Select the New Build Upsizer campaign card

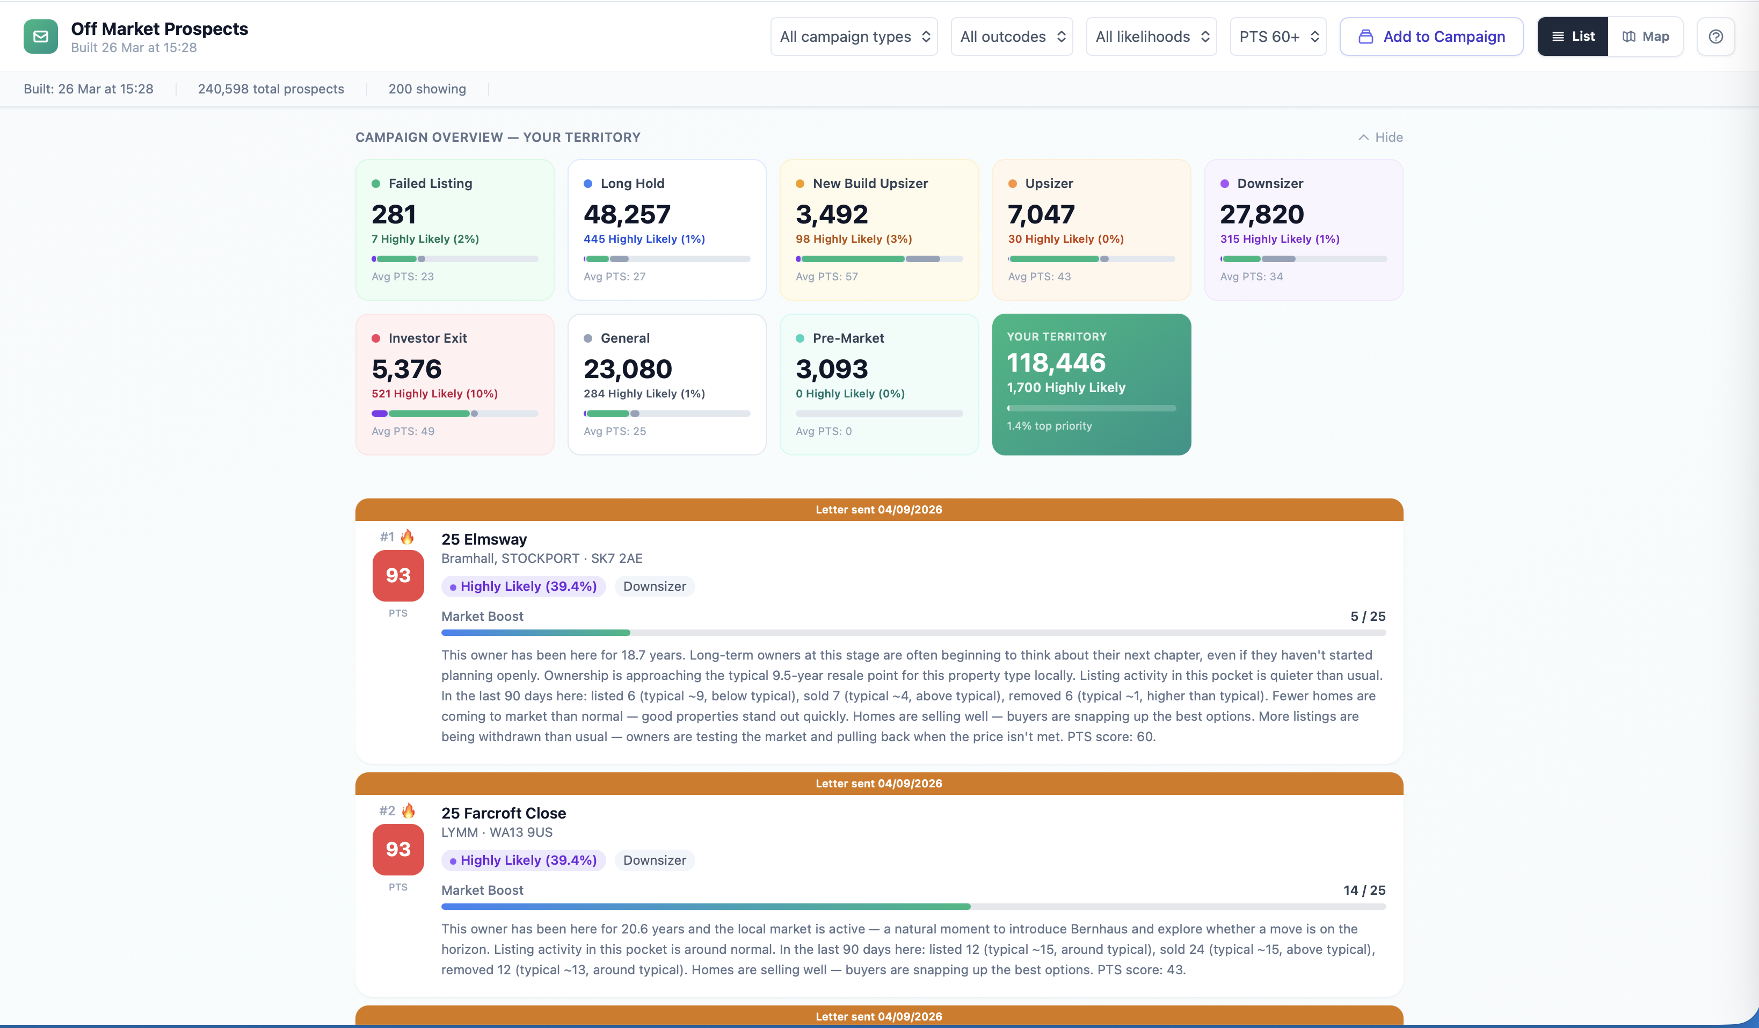point(879,230)
